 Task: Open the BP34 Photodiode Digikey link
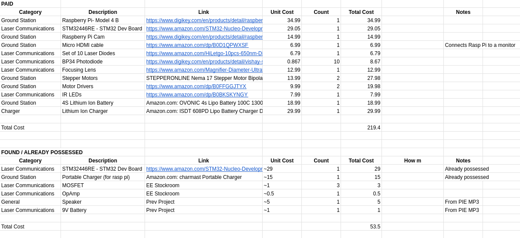pyautogui.click(x=204, y=62)
